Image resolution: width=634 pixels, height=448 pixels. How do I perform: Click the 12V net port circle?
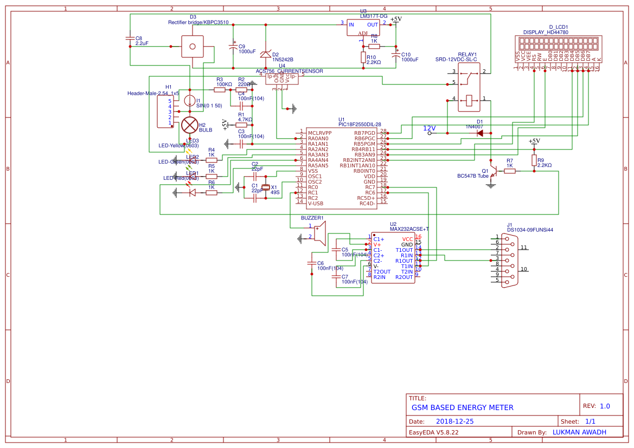430,133
